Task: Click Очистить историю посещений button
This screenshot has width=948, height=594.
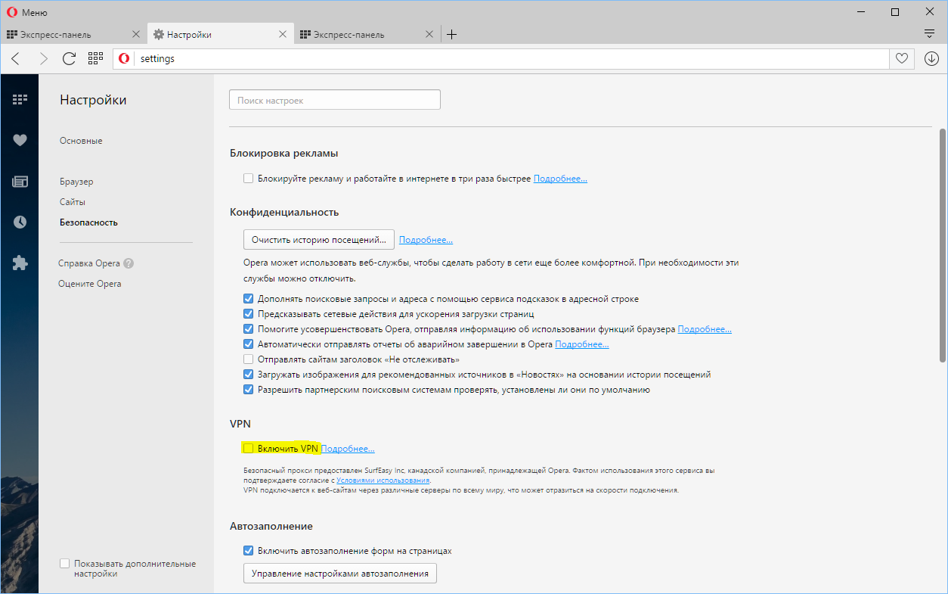Action: [x=319, y=240]
